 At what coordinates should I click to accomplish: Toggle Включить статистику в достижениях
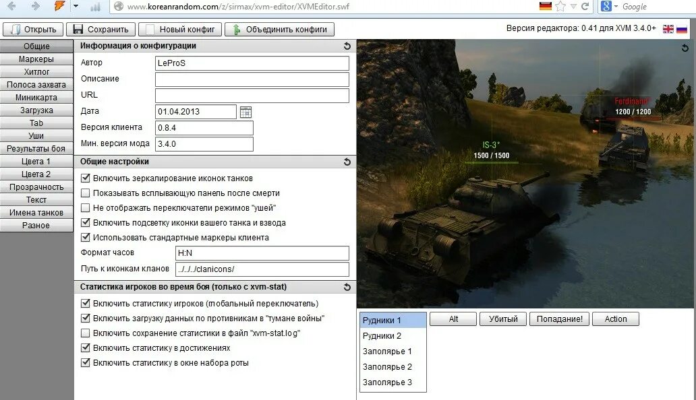tap(85, 347)
